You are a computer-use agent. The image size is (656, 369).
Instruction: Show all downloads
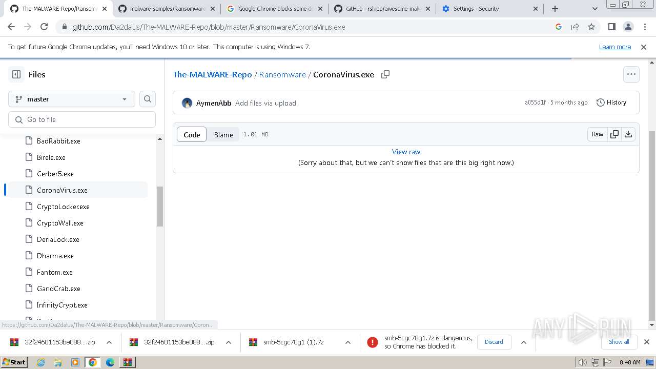(x=619, y=342)
